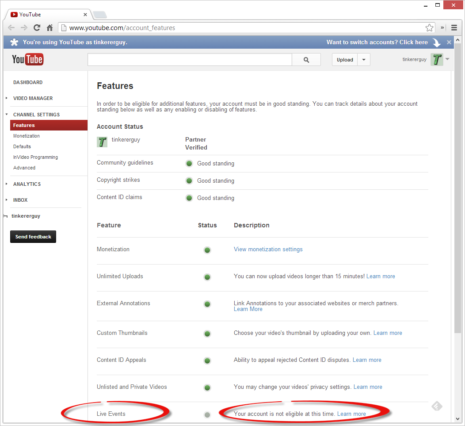Image resolution: width=465 pixels, height=426 pixels.
Task: Click Learn more for Unlisted and Private Videos
Action: coord(368,387)
